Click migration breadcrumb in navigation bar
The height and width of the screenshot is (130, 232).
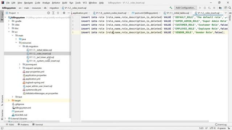(54, 8)
